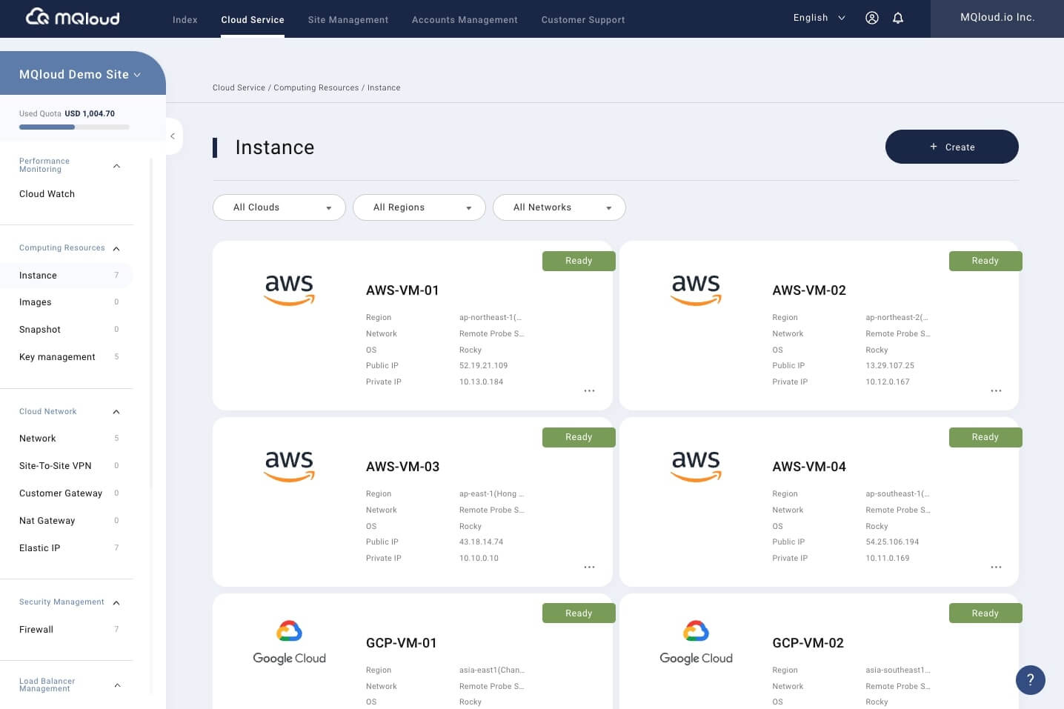Click the Used Quota USD 1,004.70 amount
The height and width of the screenshot is (709, 1064).
point(90,114)
